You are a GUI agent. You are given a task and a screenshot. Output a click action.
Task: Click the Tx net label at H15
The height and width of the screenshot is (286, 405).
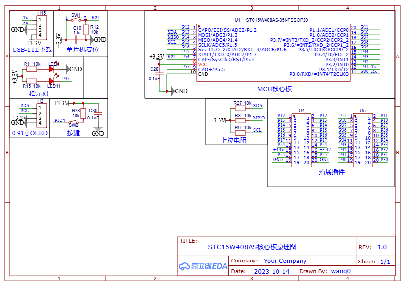[x=25, y=18]
